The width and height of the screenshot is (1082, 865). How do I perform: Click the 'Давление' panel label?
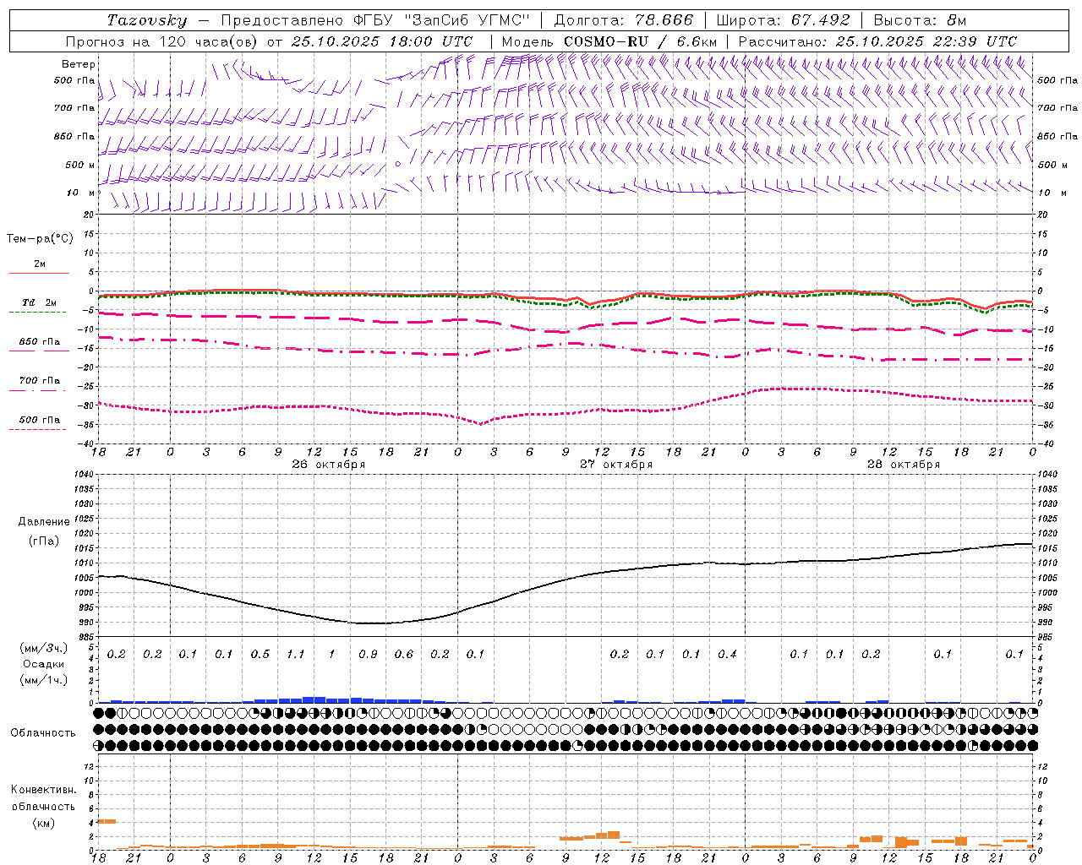(x=44, y=522)
